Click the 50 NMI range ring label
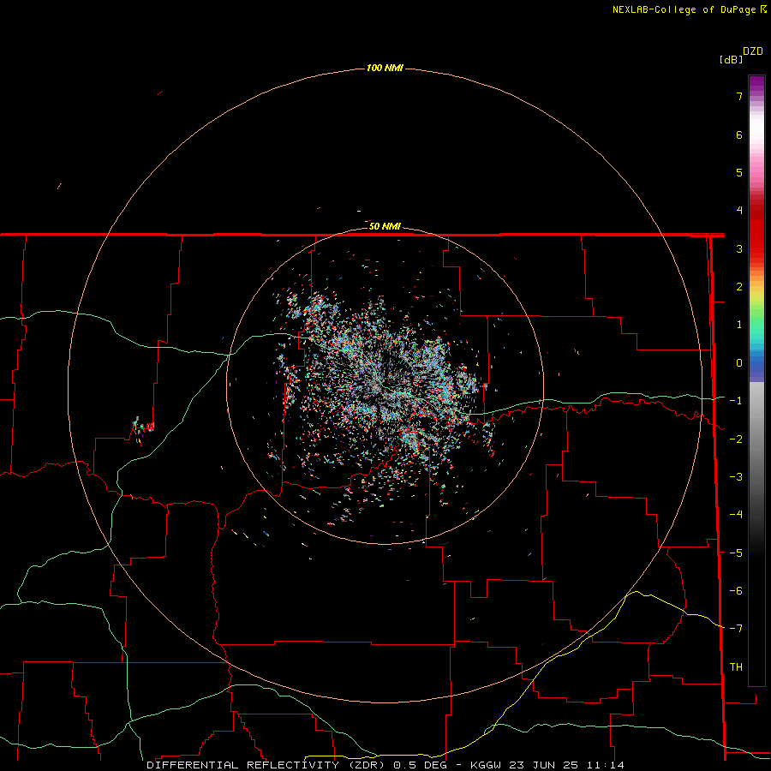The height and width of the screenshot is (771, 771). (385, 226)
